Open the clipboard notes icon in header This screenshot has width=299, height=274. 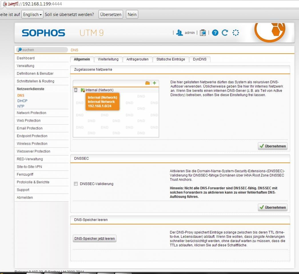coord(203,33)
